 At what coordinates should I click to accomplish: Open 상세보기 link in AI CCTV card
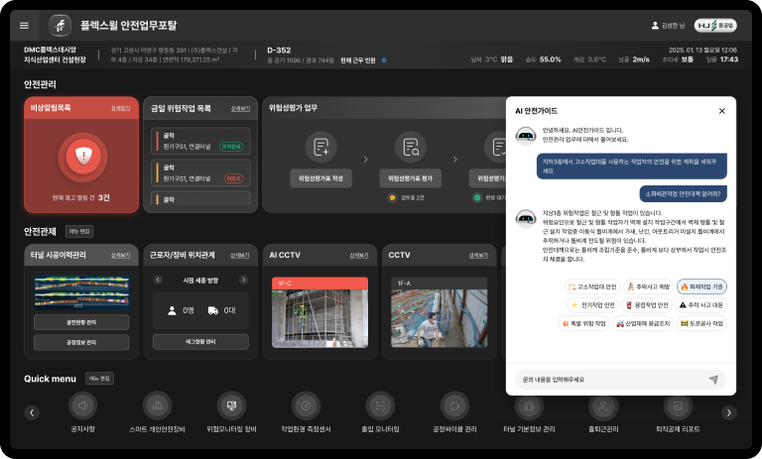tap(358, 256)
